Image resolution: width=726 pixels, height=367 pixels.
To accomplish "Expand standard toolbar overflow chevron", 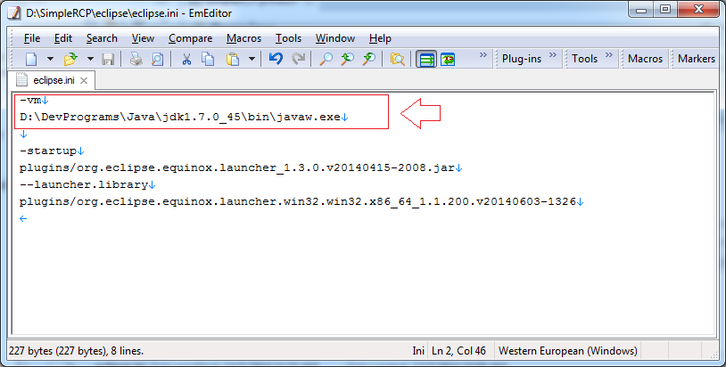I will tap(483, 55).
